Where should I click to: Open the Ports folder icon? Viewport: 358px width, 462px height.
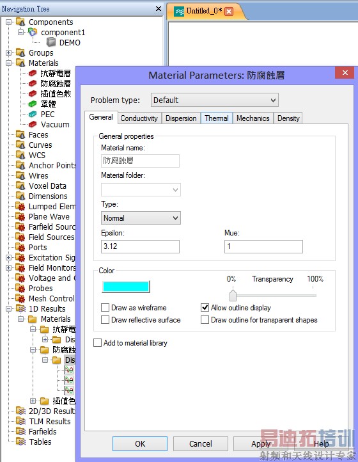[x=20, y=247]
